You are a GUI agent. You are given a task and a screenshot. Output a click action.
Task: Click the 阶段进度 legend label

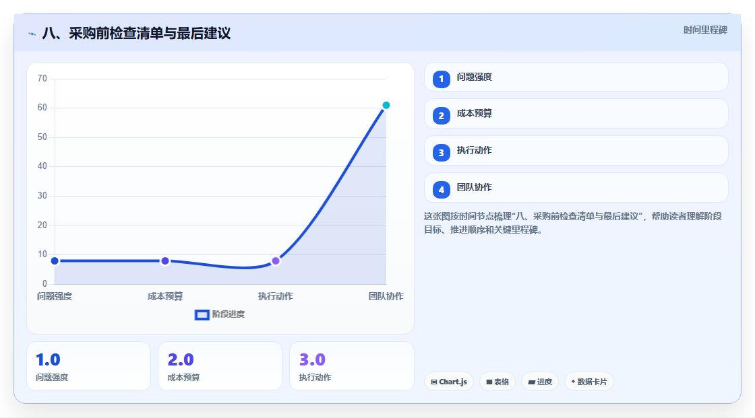[229, 314]
